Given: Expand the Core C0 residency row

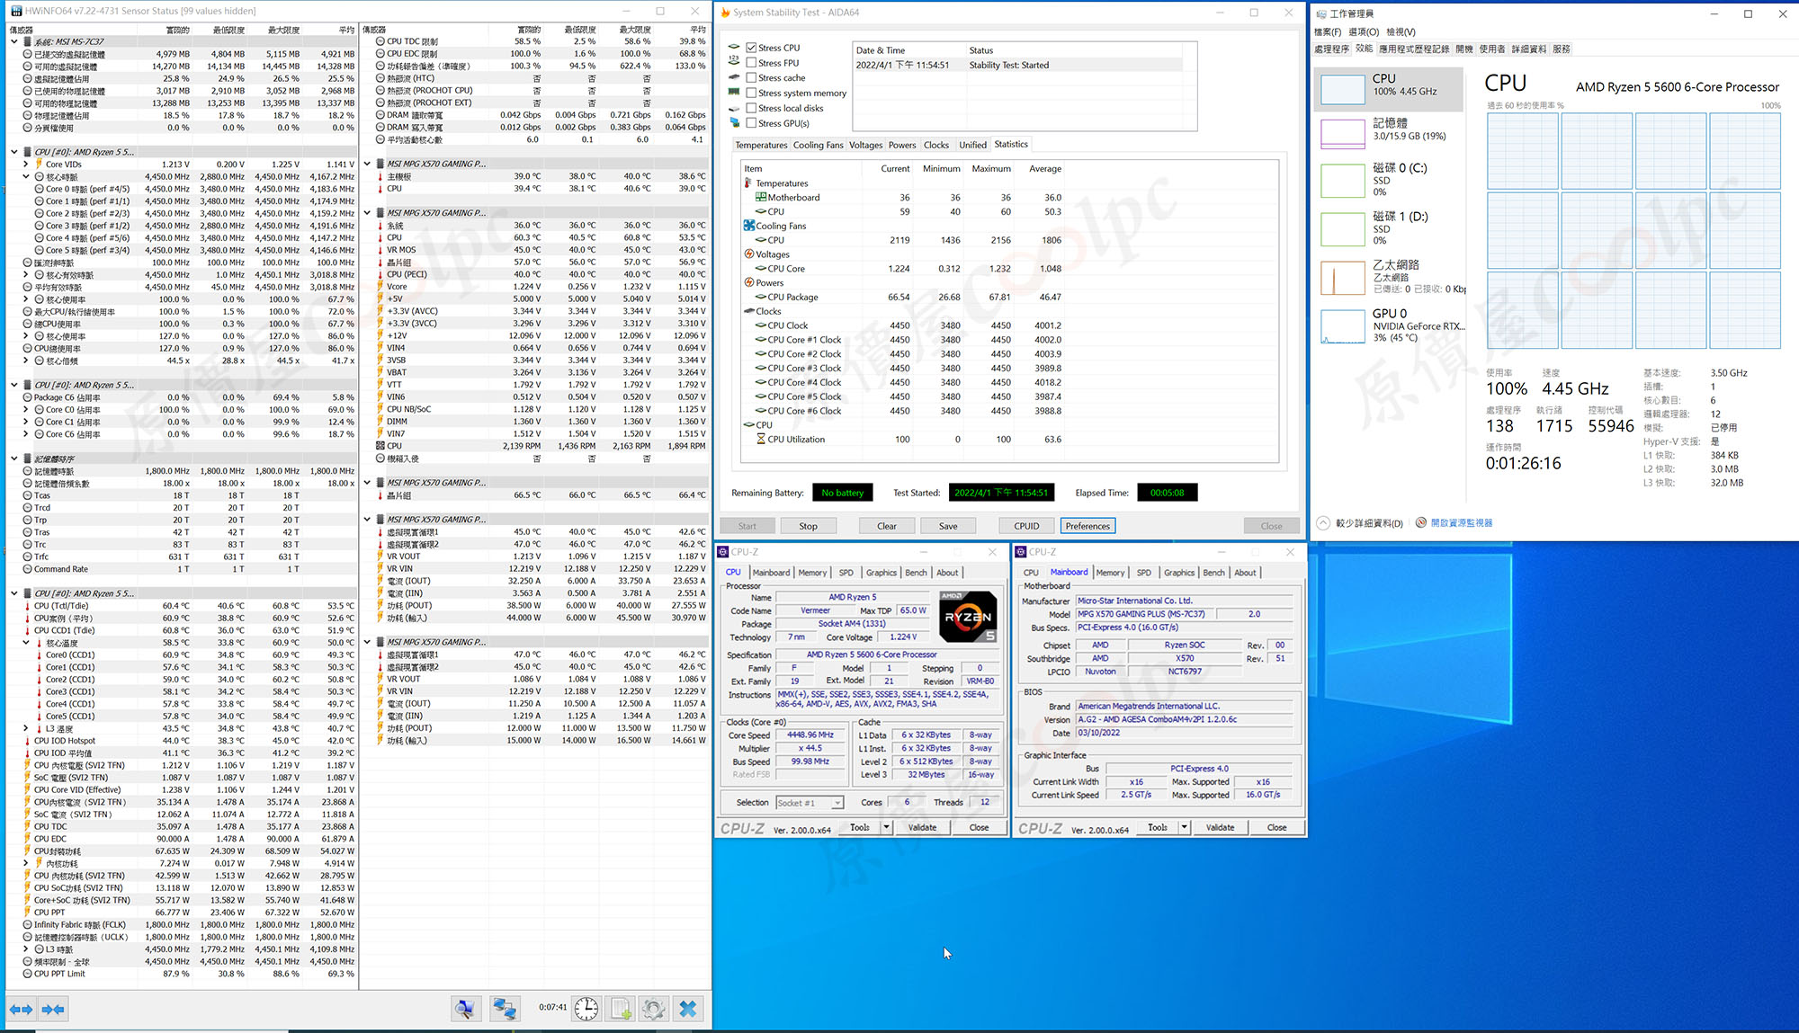Looking at the screenshot, I should pos(27,409).
